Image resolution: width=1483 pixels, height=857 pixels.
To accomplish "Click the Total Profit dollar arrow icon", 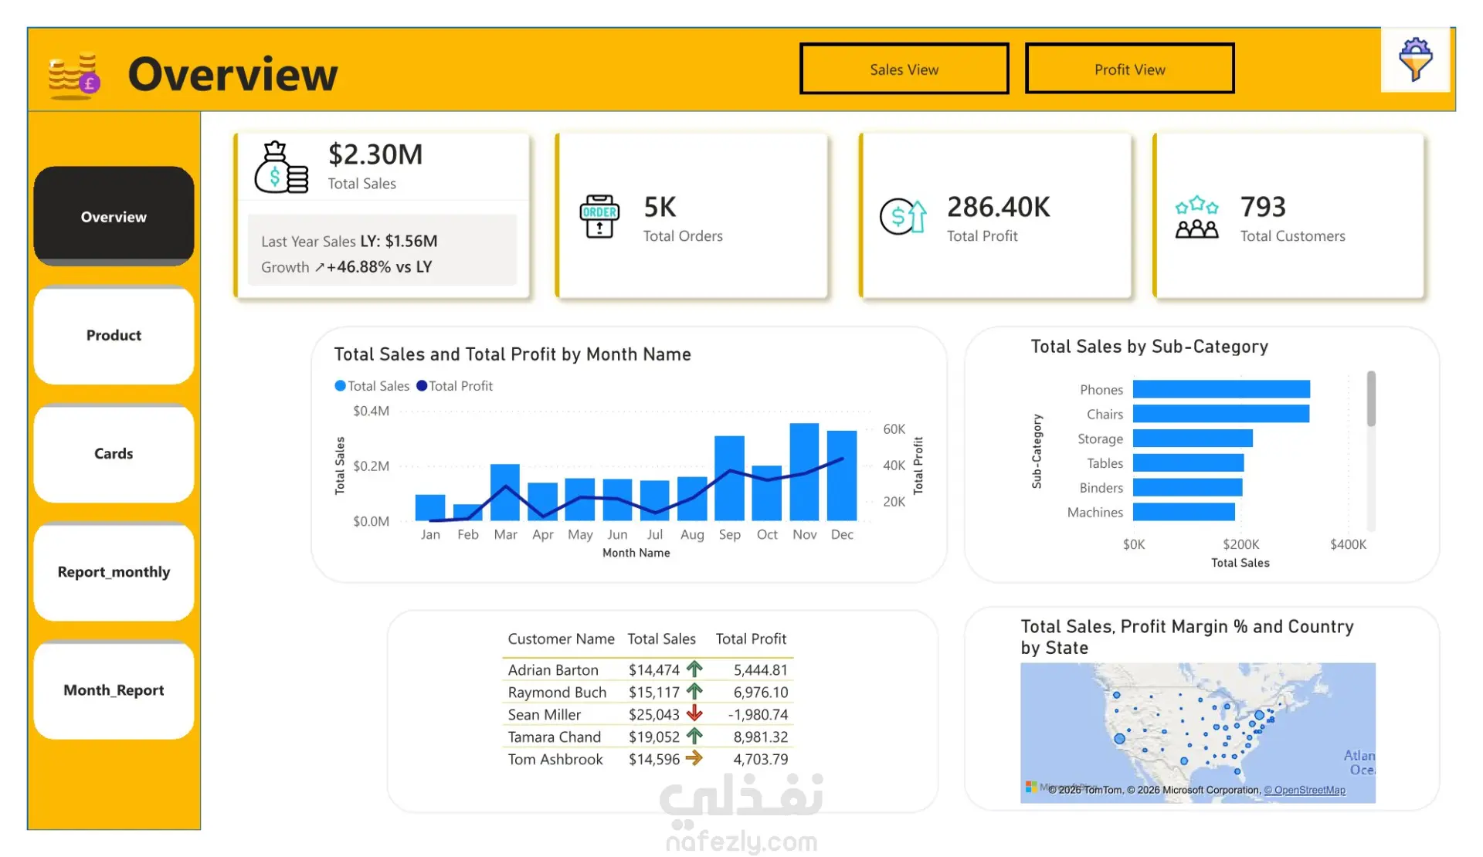I will (x=903, y=216).
